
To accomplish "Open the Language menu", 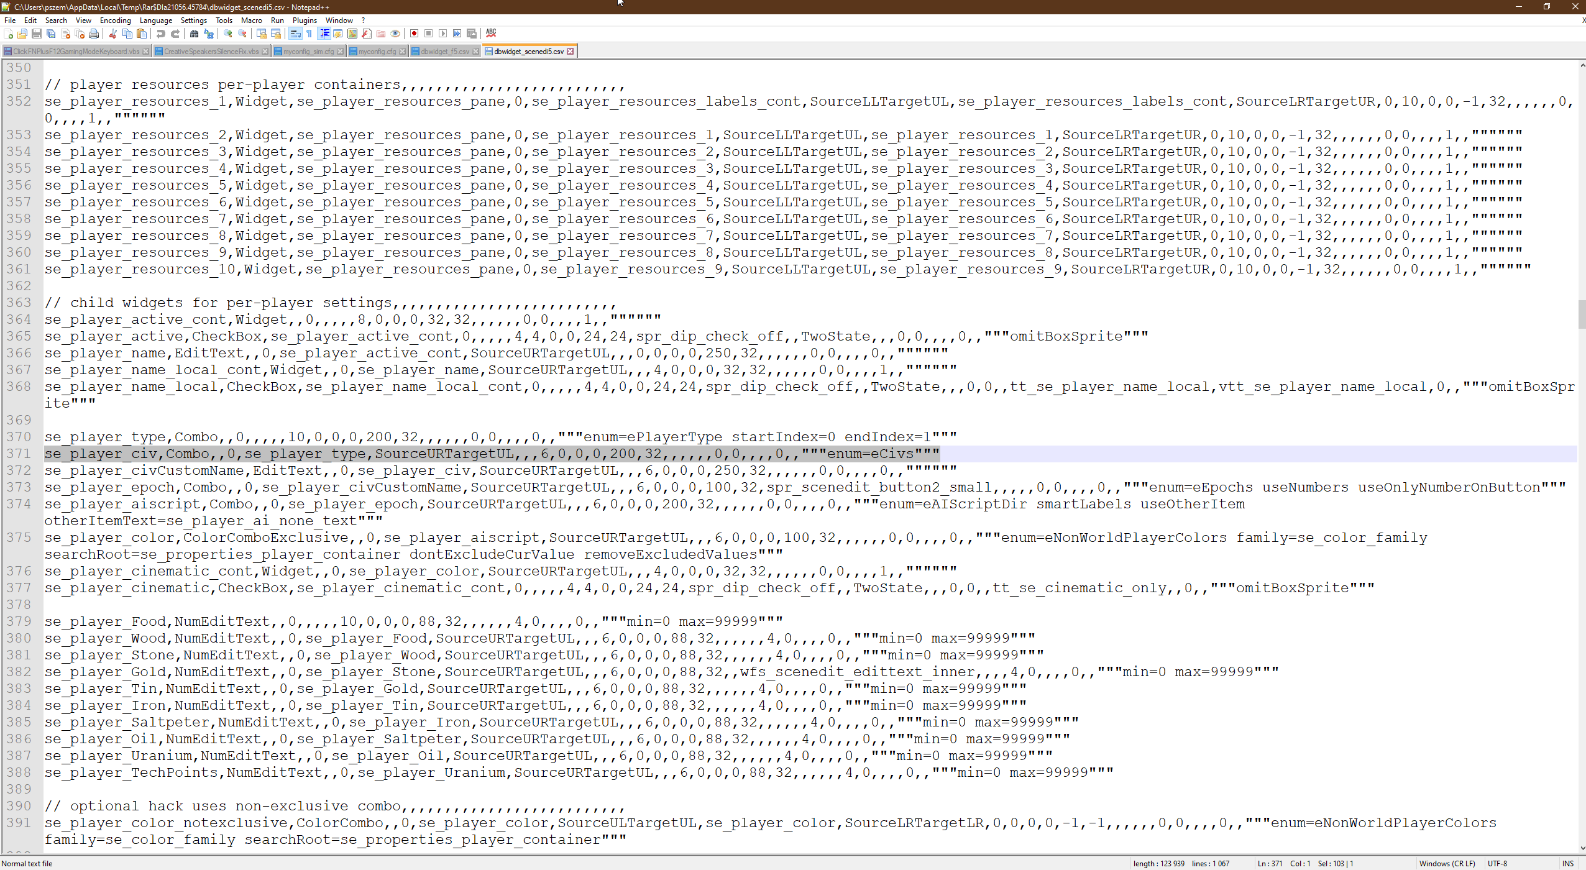I will coord(156,21).
